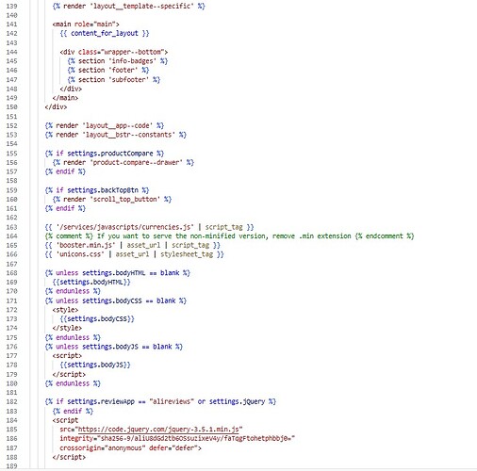
Task: Click the endunless on line 170
Action: click(x=73, y=291)
